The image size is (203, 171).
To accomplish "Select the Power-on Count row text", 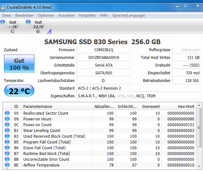I will pyautogui.click(x=37, y=125).
